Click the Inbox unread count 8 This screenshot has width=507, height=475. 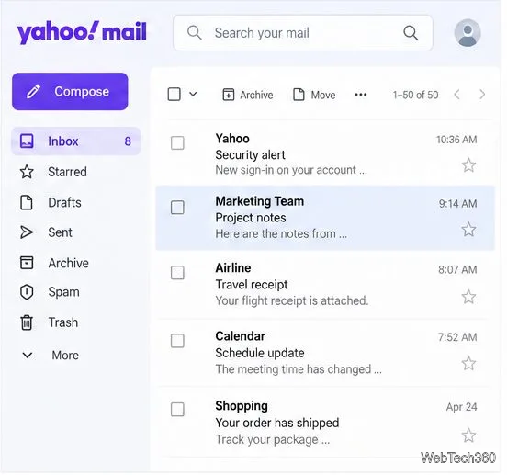[x=128, y=141]
